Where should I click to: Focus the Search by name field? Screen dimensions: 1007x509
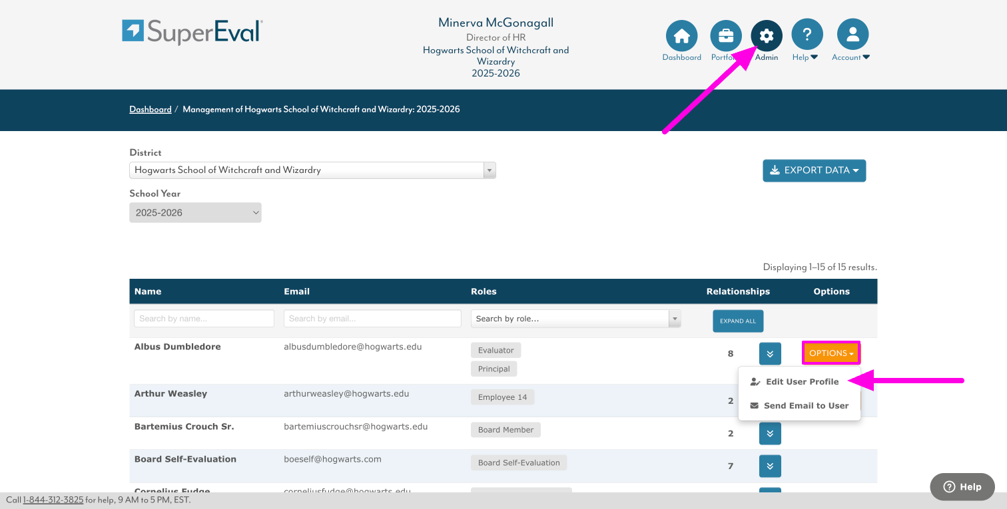click(204, 319)
